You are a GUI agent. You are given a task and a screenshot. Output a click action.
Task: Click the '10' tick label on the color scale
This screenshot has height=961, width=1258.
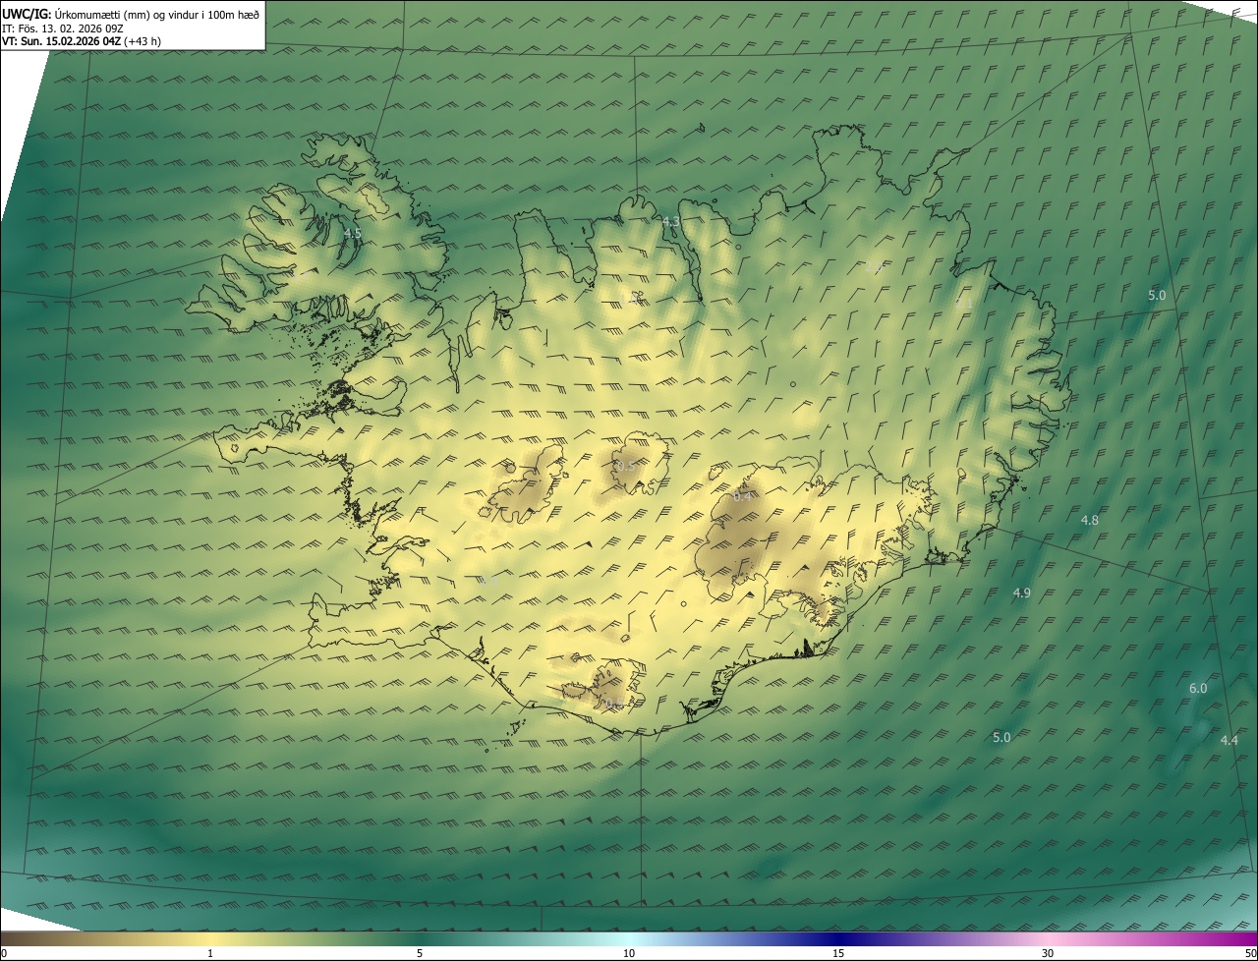pos(629,953)
